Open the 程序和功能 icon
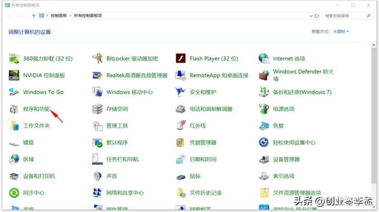Screen dimensions: 379x212 point(14,109)
